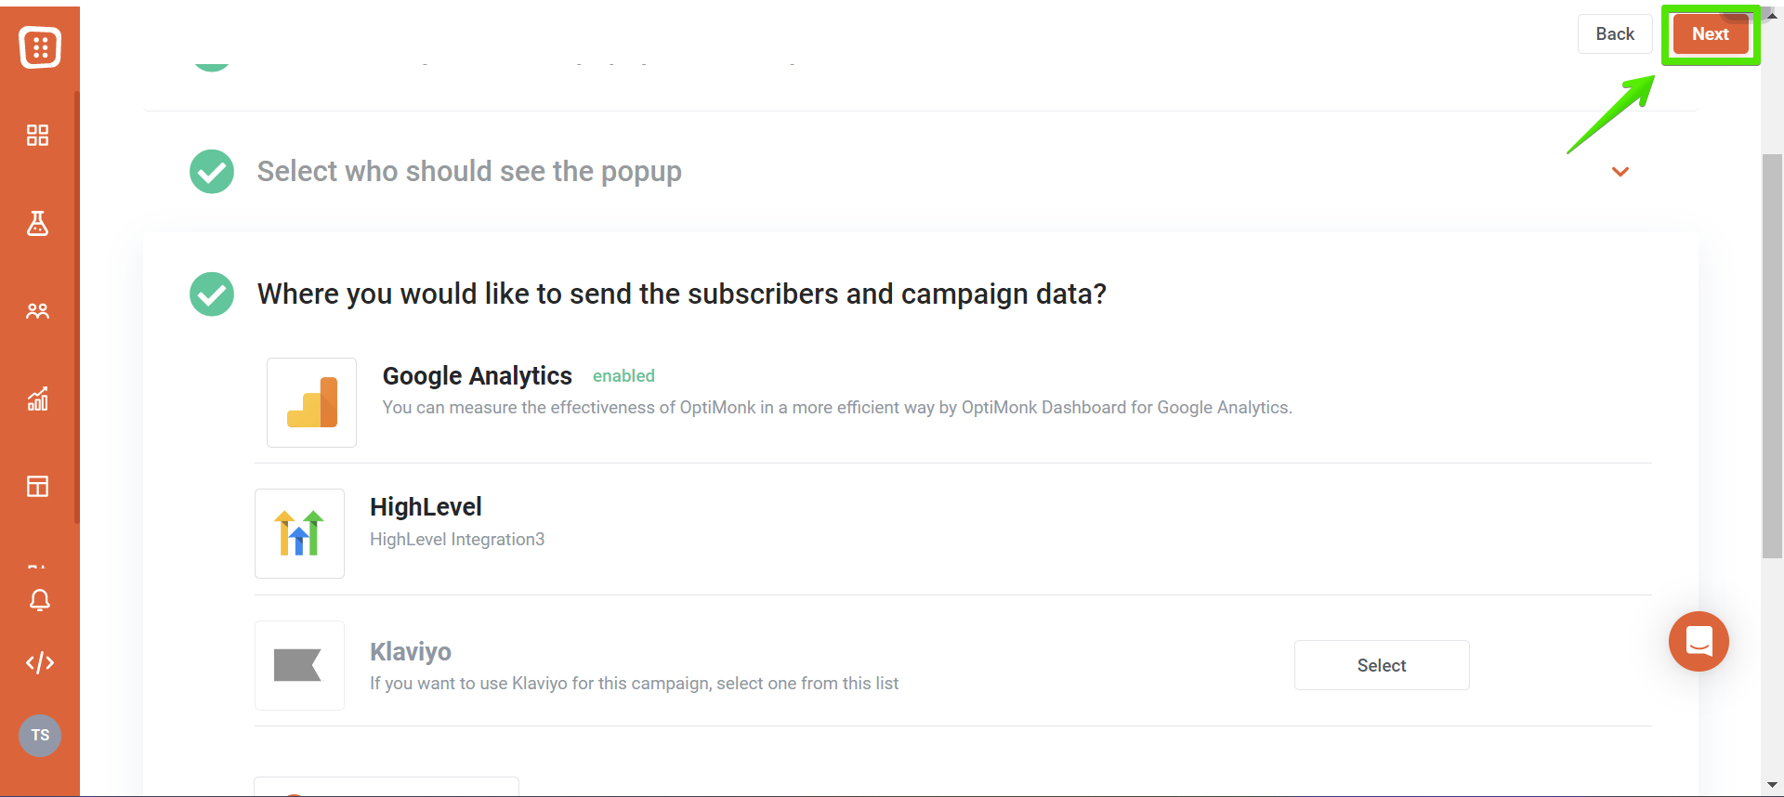Viewport: 1784px width, 797px height.
Task: Open the experiments flask icon
Action: tap(38, 223)
